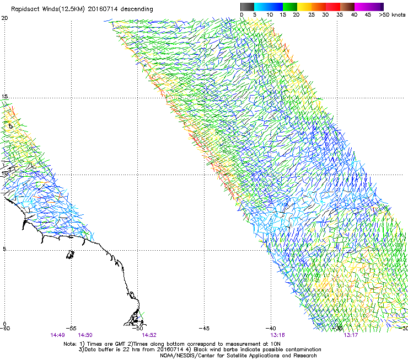
Task: Click the '0' label under the color legend
Action: coord(241,15)
